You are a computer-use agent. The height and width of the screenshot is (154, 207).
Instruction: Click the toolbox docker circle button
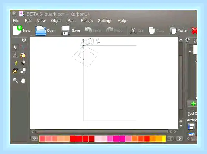pos(24,40)
